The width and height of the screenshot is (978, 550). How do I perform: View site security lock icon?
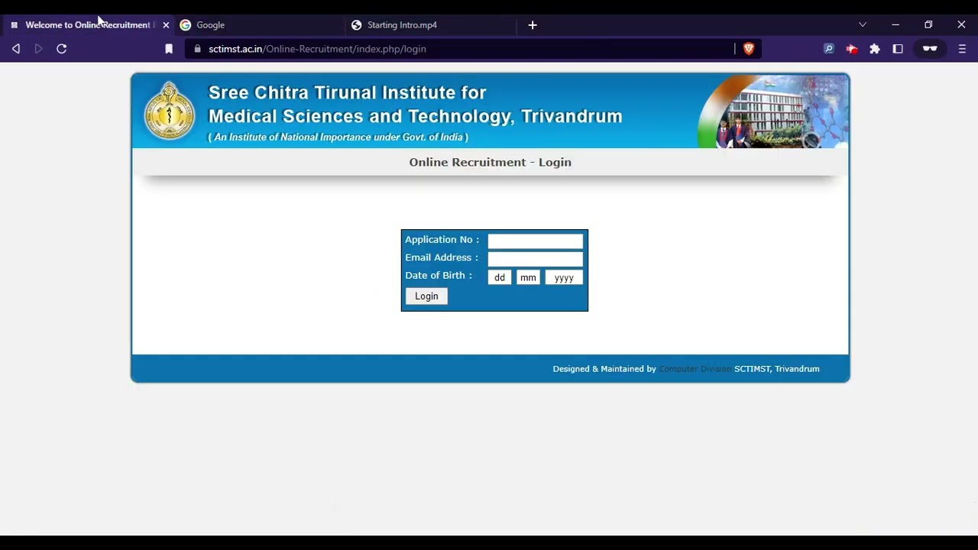[198, 49]
